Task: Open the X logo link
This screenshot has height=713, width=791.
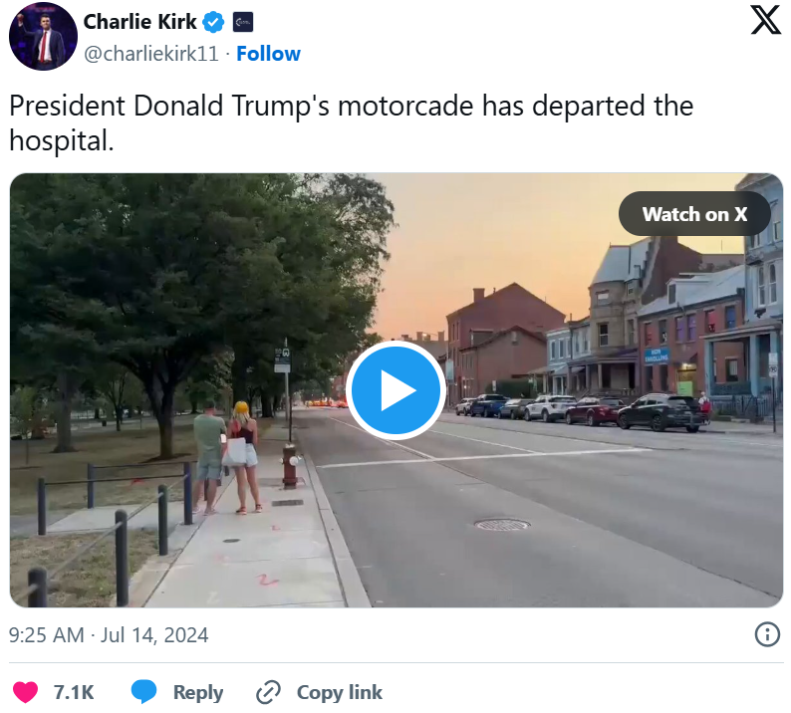Action: [765, 20]
